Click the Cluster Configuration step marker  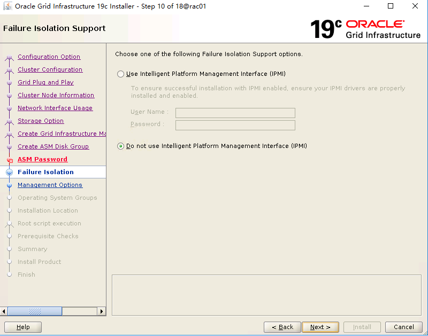pyautogui.click(x=9, y=70)
